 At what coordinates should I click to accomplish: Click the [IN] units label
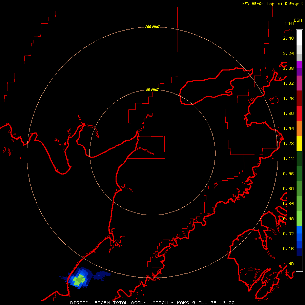click(289, 23)
